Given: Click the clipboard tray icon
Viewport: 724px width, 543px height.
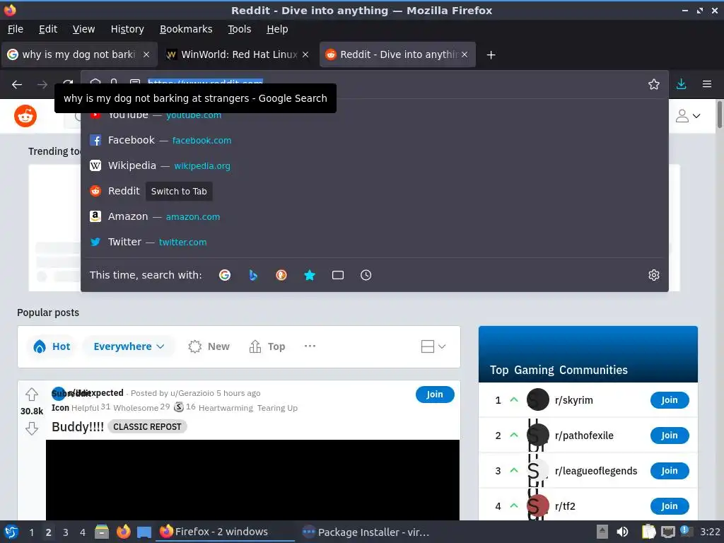Looking at the screenshot, I should [649, 532].
